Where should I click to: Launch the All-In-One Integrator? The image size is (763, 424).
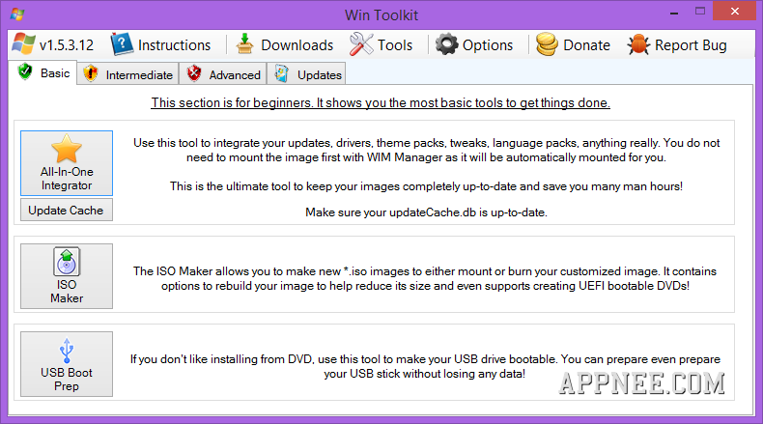click(67, 163)
